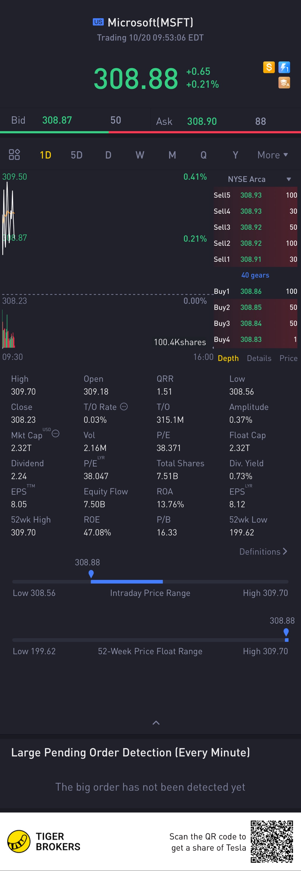301x871 pixels.
Task: Tap the Div. Yield value 0.73%
Action: 241,476
